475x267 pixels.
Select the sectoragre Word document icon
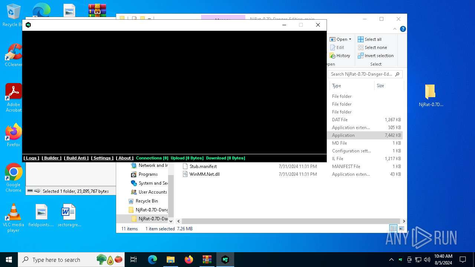click(69, 215)
